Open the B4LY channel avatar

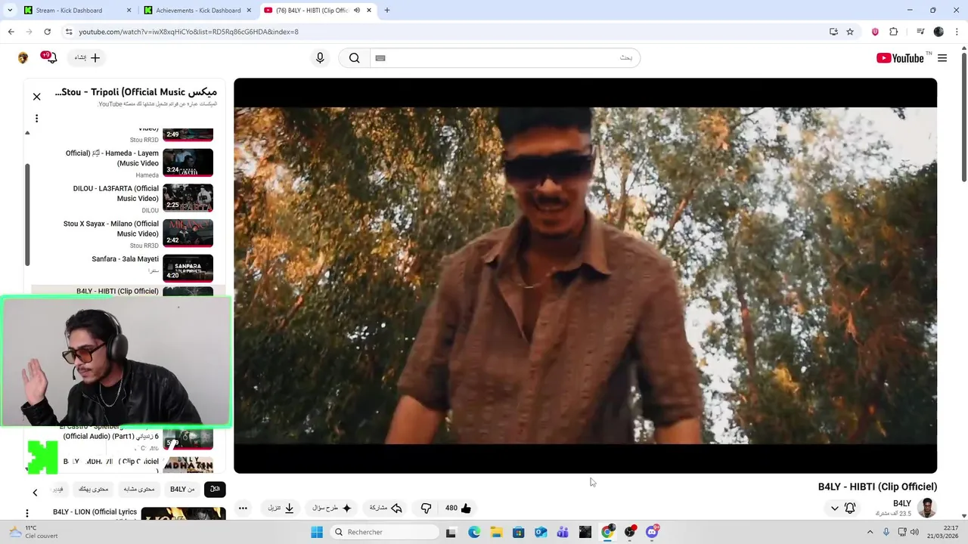pyautogui.click(x=927, y=508)
